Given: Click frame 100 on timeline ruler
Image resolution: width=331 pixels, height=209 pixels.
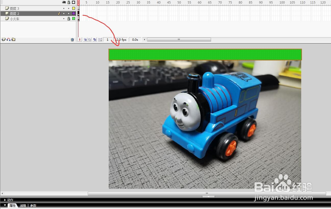Looking at the screenshot, I should 282,2.
